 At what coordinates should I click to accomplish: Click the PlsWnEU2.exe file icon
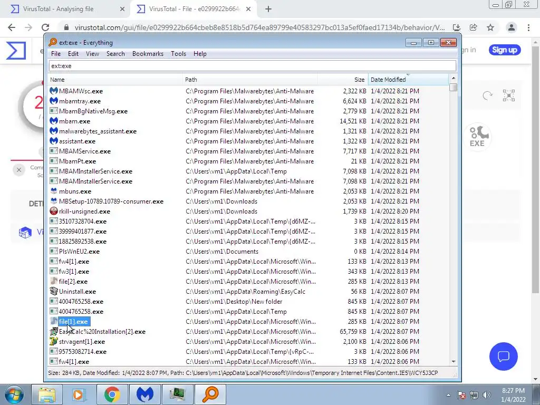pyautogui.click(x=54, y=252)
